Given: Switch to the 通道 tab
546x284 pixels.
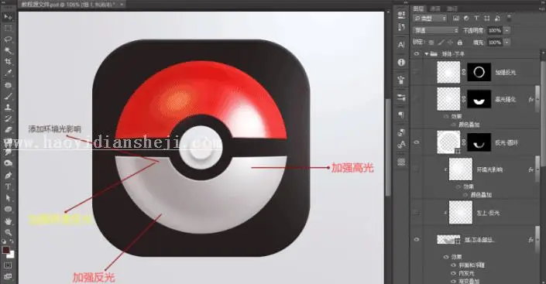Looking at the screenshot, I should 435,9.
